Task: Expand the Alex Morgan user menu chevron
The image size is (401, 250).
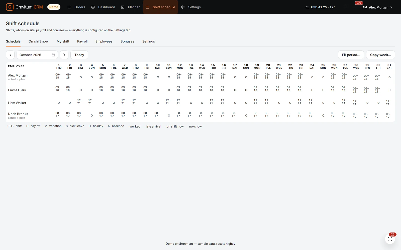Action: [x=391, y=7]
